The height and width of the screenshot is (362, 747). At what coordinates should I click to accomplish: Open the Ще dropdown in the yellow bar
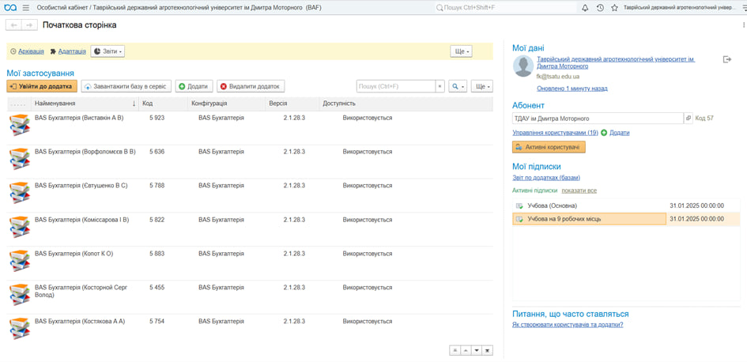click(x=461, y=51)
